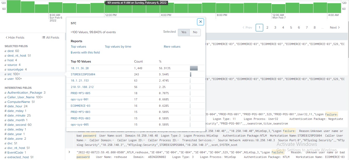Open Events with this field

(x=85, y=52)
